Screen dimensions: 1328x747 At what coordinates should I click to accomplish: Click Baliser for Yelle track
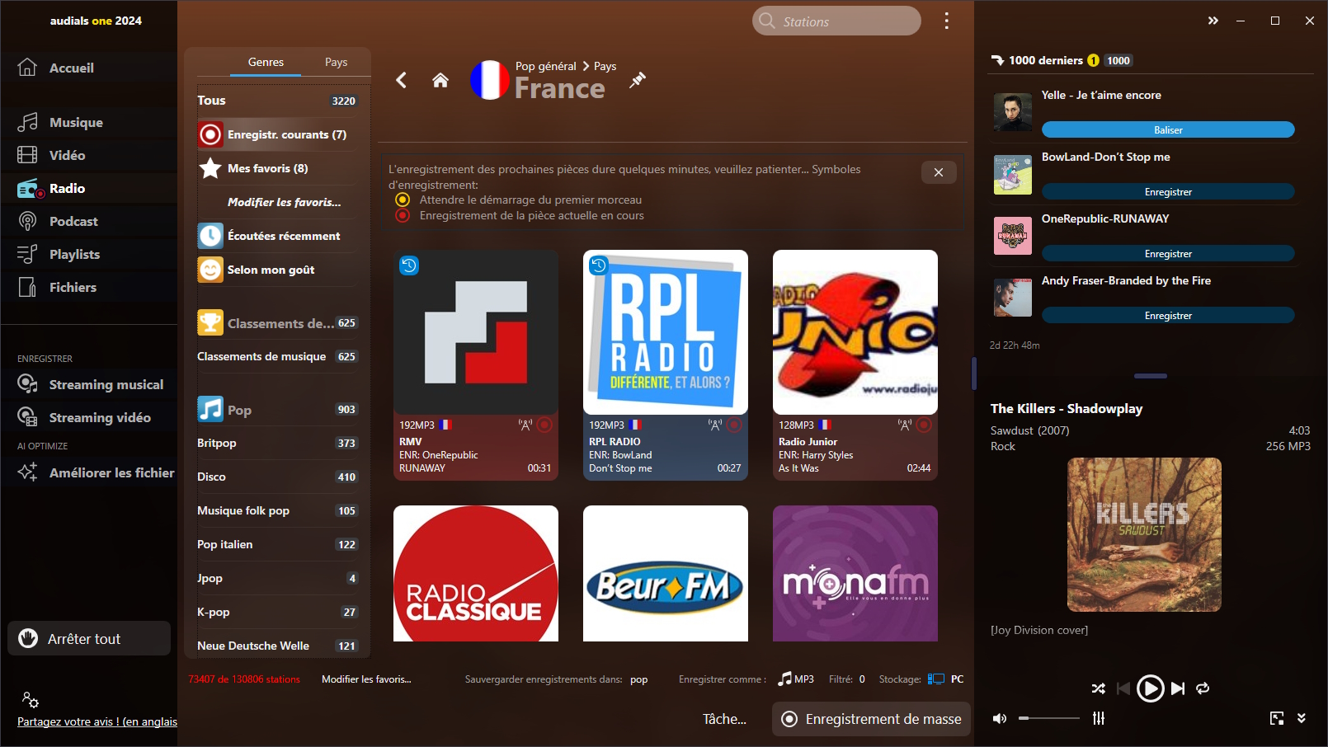click(1168, 129)
